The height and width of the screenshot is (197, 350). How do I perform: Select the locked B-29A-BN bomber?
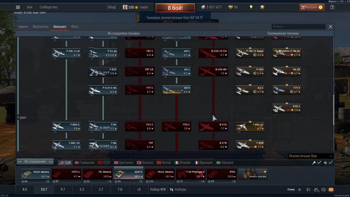pyautogui.click(x=213, y=71)
